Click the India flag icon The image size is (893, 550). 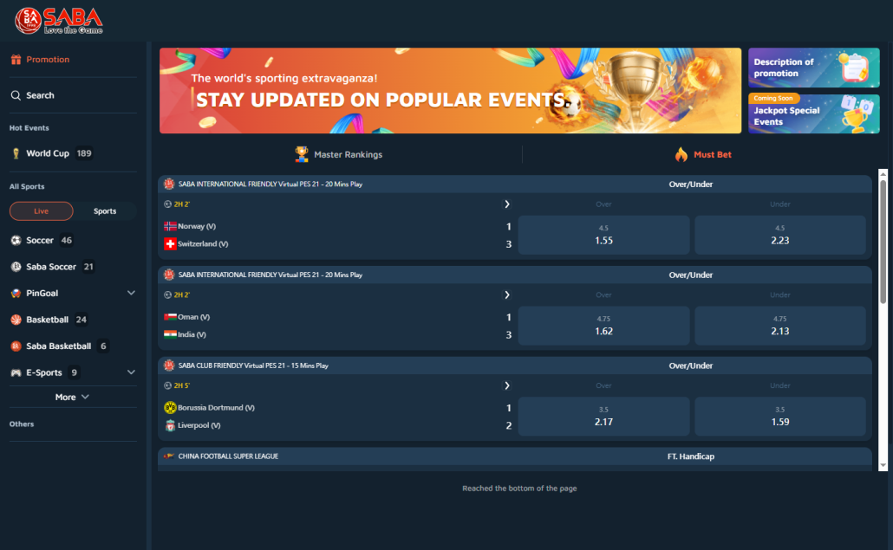[x=170, y=334]
